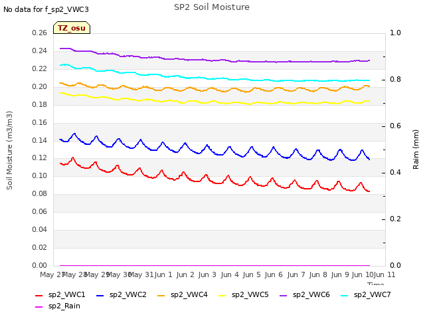The width and height of the screenshot is (425, 319).
Task: Click the cyan sp2_VWC7 data line
Action: [214, 78]
